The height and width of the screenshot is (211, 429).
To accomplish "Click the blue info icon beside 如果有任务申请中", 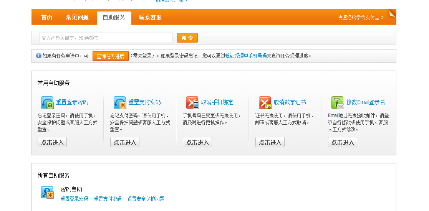I will [38, 56].
